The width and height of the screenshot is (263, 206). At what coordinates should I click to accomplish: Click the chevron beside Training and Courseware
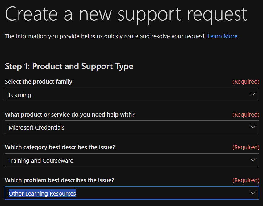[x=253, y=160]
